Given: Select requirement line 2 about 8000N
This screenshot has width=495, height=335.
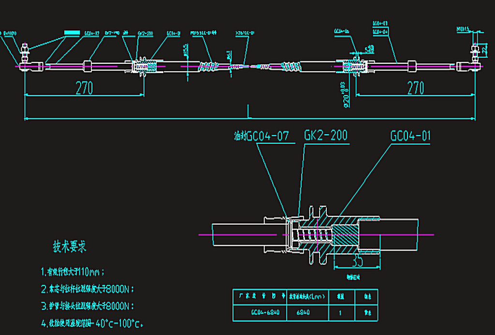Looking at the screenshot, I should tap(87, 289).
